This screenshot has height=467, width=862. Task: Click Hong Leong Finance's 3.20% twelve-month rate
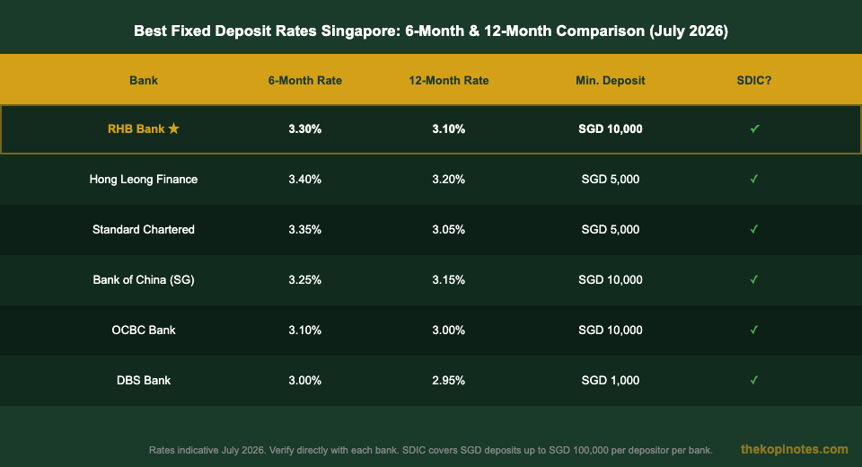(449, 179)
